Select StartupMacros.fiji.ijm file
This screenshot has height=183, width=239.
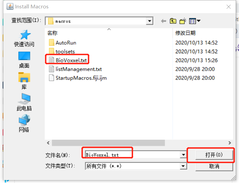coord(78,78)
